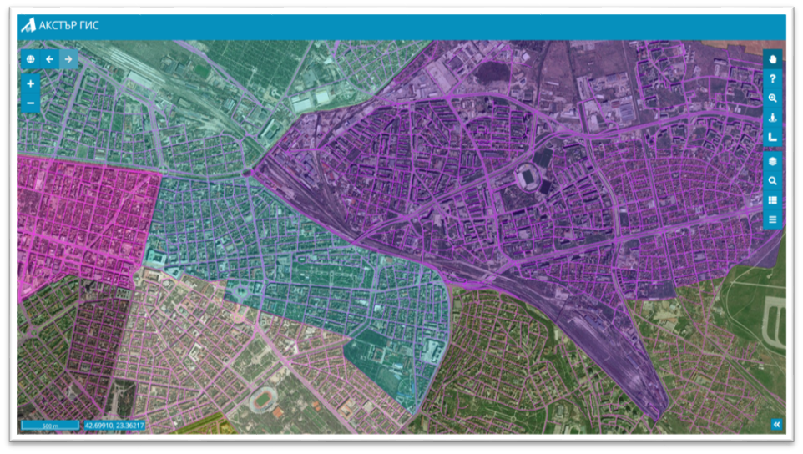Open the hamburger menu in right toolbar

tap(773, 219)
